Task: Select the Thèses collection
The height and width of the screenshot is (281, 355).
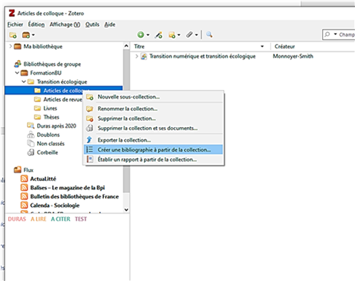Action: [x=51, y=117]
